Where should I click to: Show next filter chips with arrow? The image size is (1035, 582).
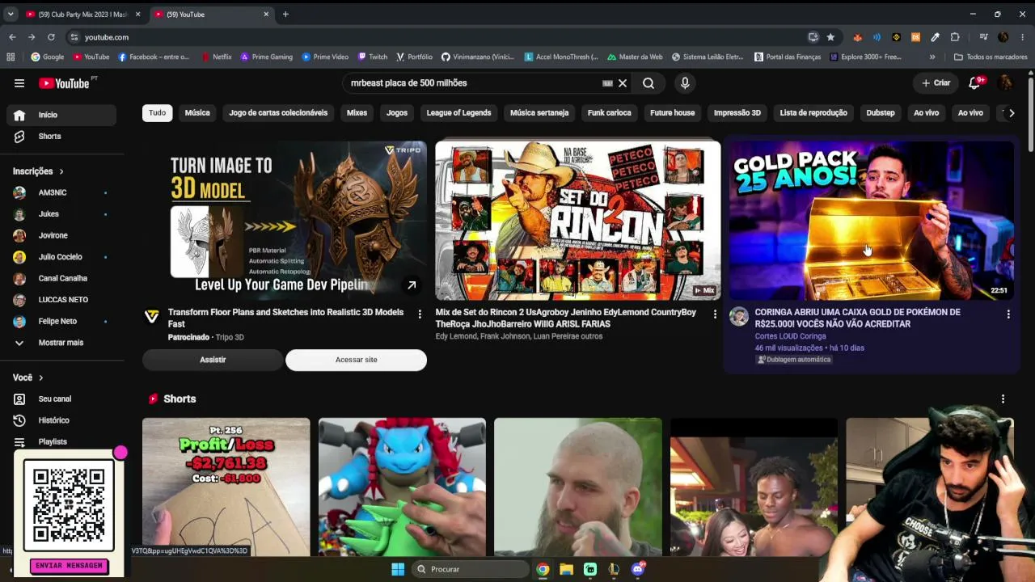(1012, 113)
